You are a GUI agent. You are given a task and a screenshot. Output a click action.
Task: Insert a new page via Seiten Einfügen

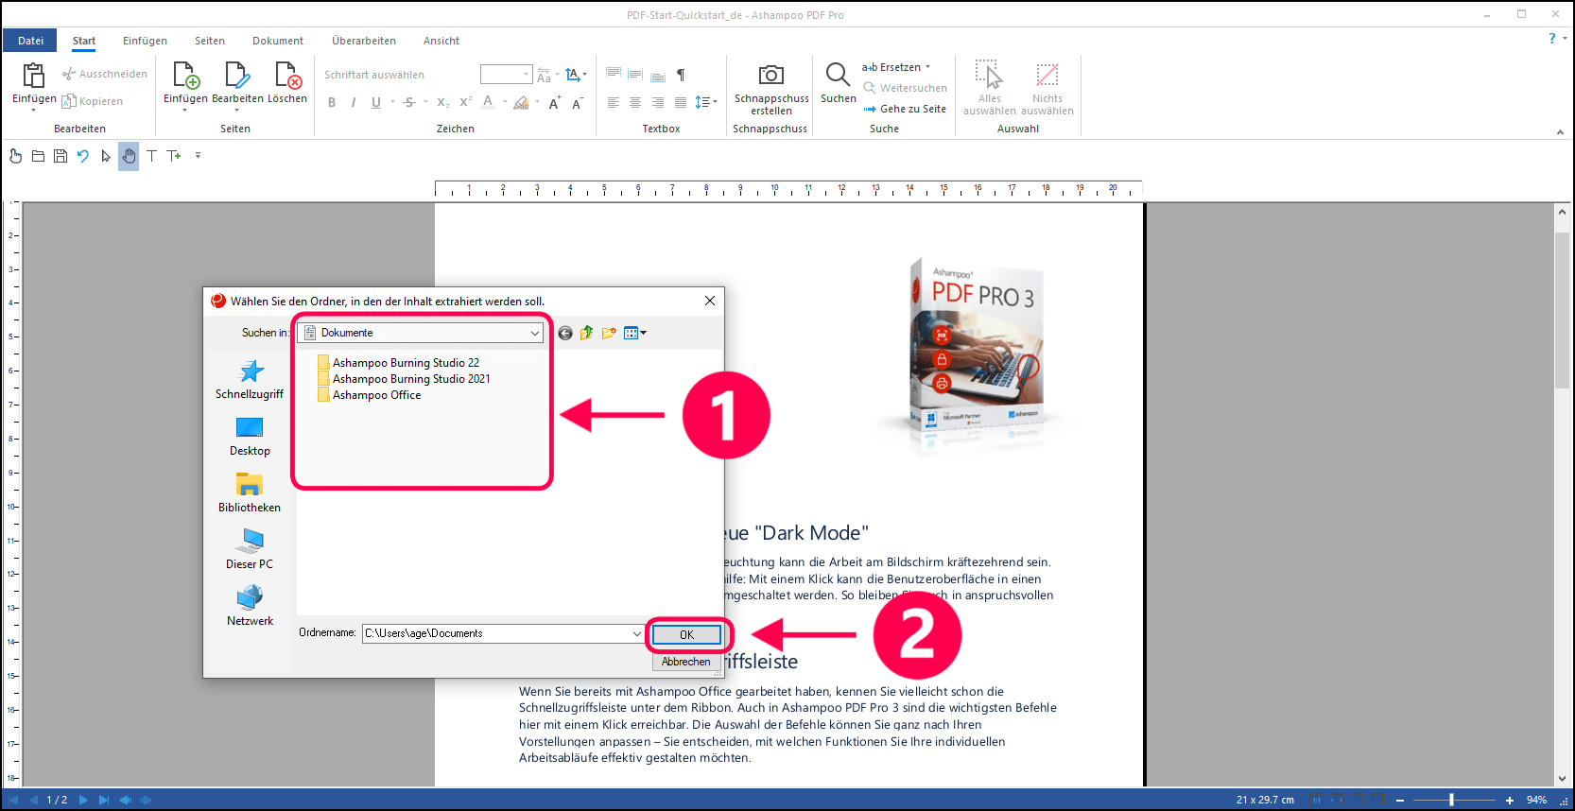185,76
